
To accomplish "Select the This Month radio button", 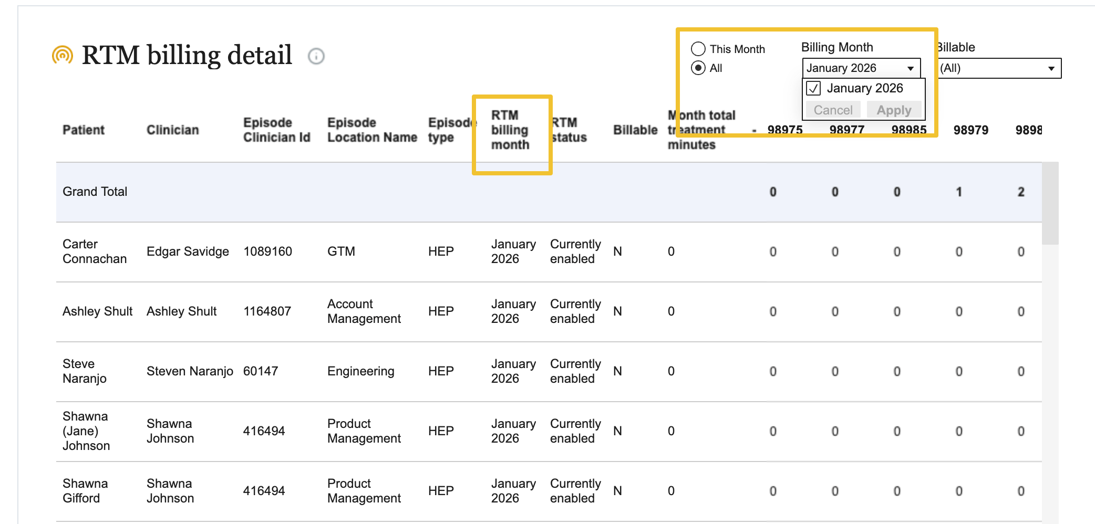I will [698, 49].
